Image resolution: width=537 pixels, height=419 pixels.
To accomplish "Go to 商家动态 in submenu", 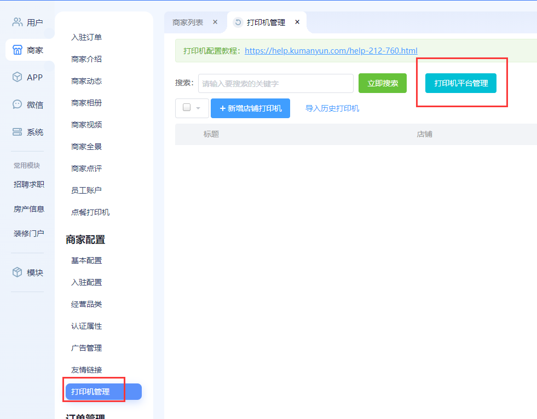I will pos(86,81).
